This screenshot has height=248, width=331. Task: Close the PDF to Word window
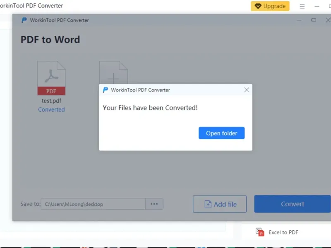click(328, 20)
